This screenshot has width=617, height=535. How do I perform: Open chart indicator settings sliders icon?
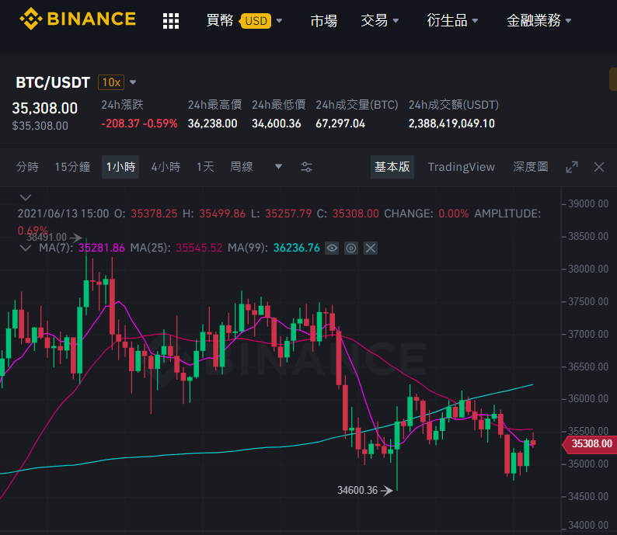click(306, 167)
